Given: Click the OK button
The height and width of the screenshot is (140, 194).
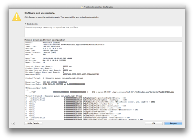Looking at the screenshot, I should 154,123.
